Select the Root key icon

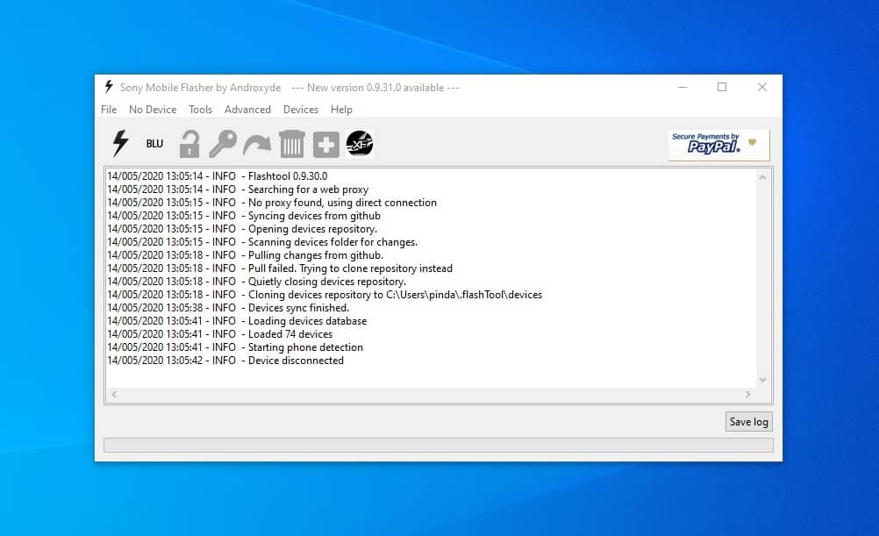tap(222, 143)
